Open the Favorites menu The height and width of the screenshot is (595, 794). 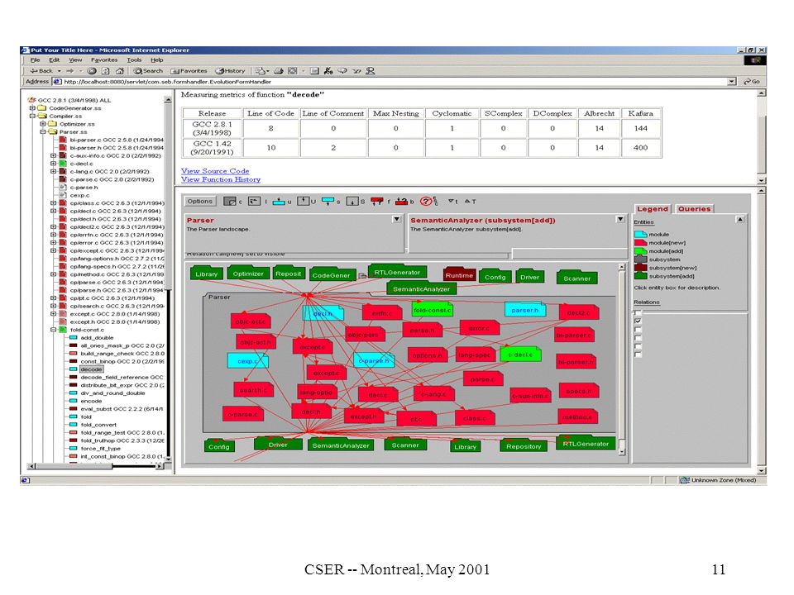(x=104, y=59)
